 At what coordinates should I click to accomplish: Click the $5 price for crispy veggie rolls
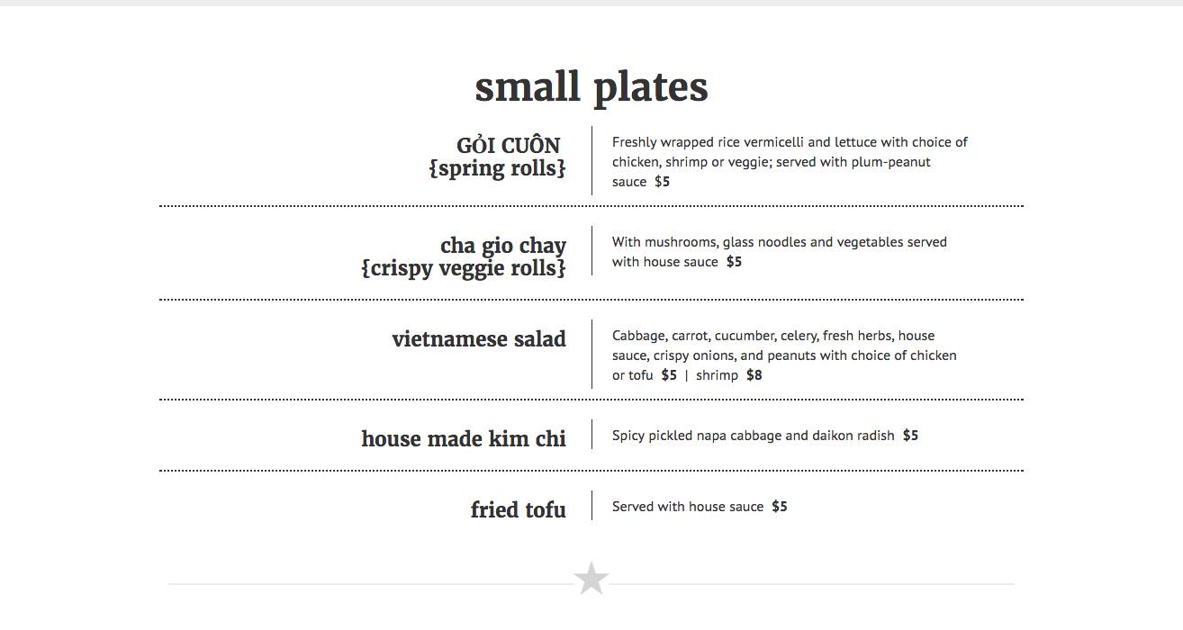pyautogui.click(x=734, y=262)
